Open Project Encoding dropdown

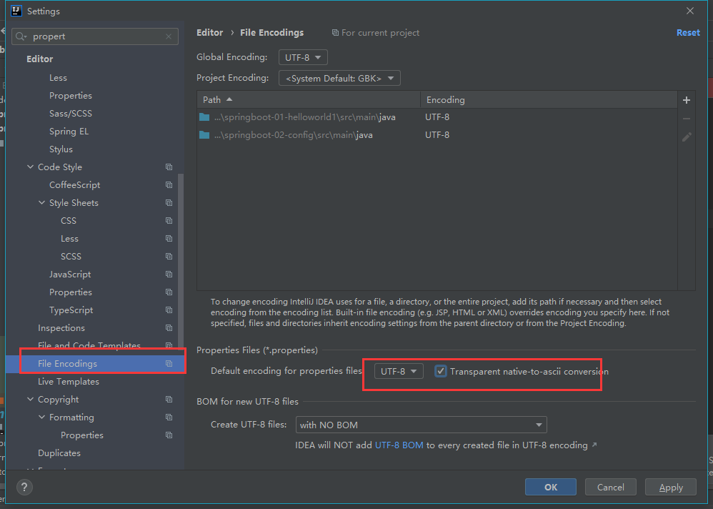pyautogui.click(x=339, y=78)
